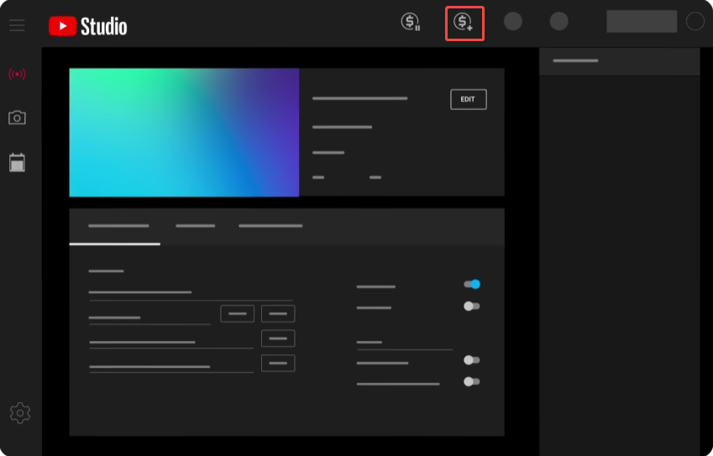Click the gray rectangular button in header

[642, 21]
